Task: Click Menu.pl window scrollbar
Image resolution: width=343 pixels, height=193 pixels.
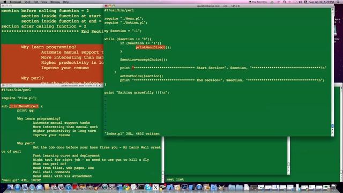Action: 163,159
